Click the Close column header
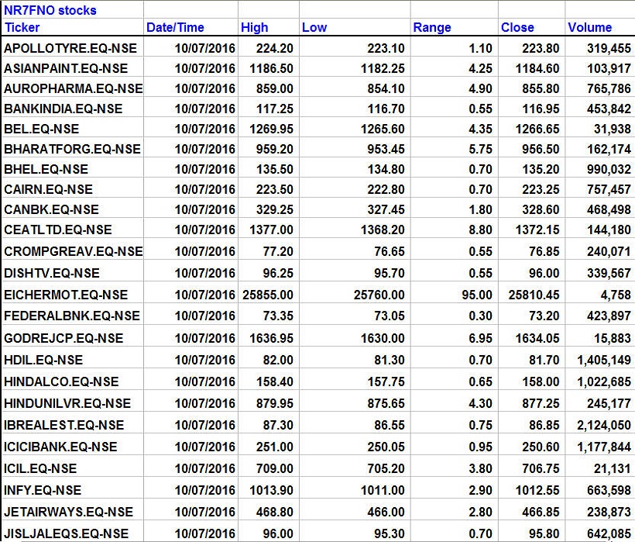635x542 pixels. (x=517, y=27)
